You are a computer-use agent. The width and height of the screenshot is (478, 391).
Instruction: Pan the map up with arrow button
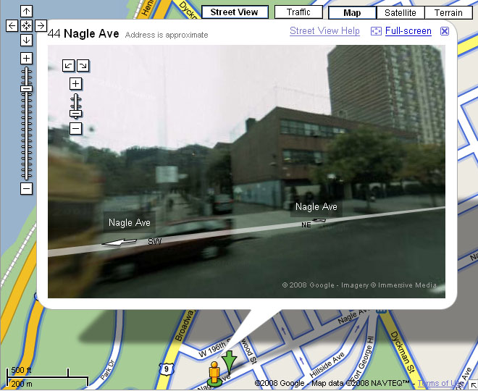click(26, 12)
